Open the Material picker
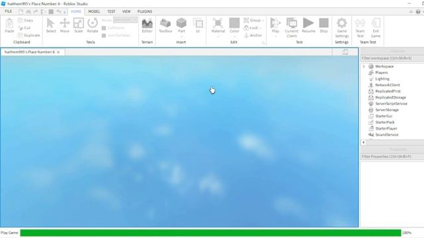Viewport: 424px width, 238px height. (218, 25)
